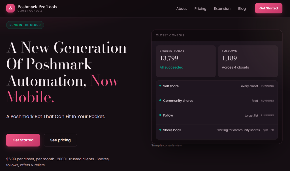Select the See pricing button
Screen dimensions: 290x171
tap(60, 140)
